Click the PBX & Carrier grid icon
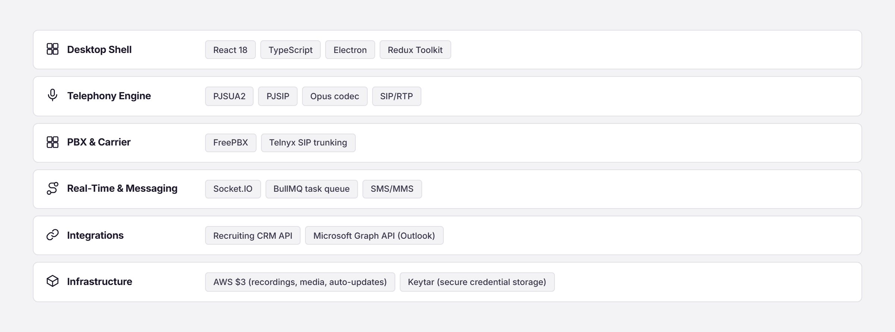The height and width of the screenshot is (332, 895). tap(53, 142)
